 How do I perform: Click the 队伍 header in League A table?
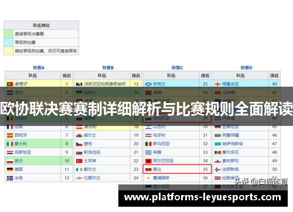tap(33, 76)
